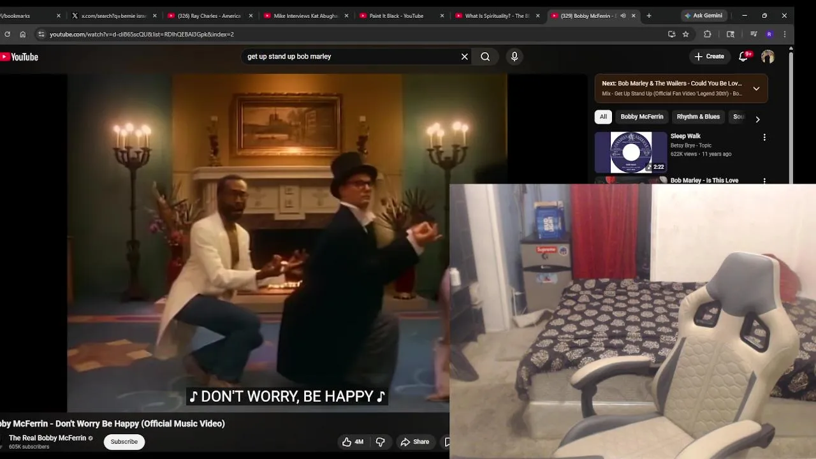Open Google Lens search icon in toolbar
816x459 pixels.
731,34
